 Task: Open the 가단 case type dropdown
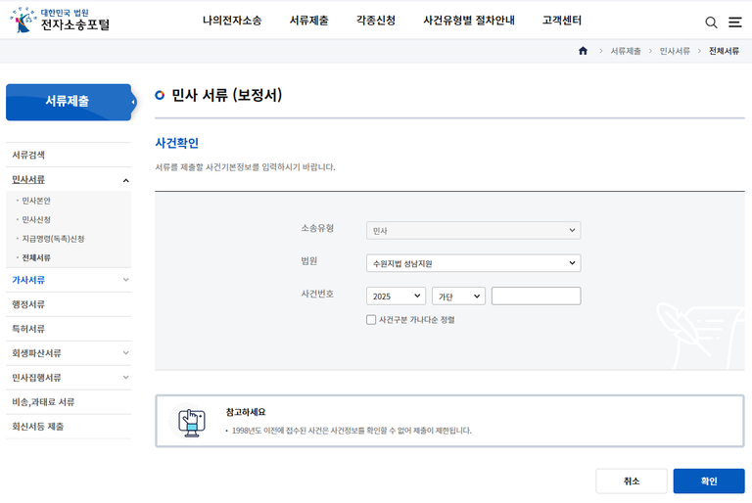pos(458,296)
